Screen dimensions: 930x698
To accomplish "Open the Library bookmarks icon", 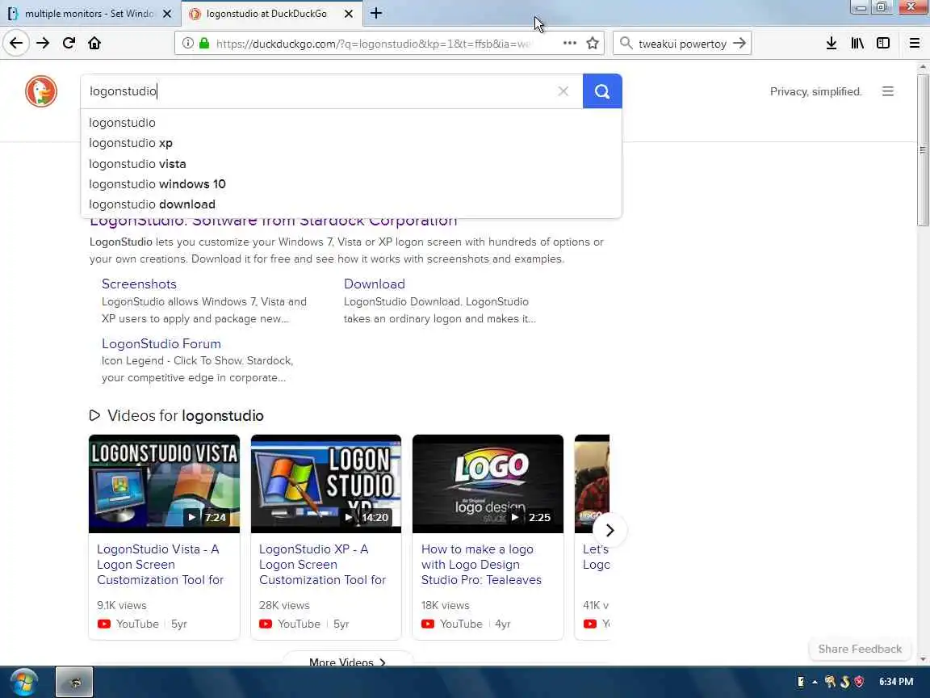I will (x=857, y=44).
